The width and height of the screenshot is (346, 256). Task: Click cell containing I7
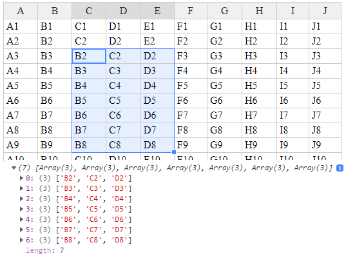tap(293, 115)
